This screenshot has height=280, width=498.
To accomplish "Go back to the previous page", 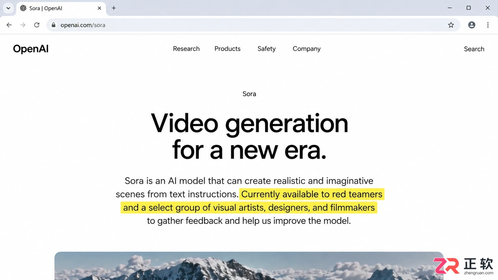I will coord(9,25).
